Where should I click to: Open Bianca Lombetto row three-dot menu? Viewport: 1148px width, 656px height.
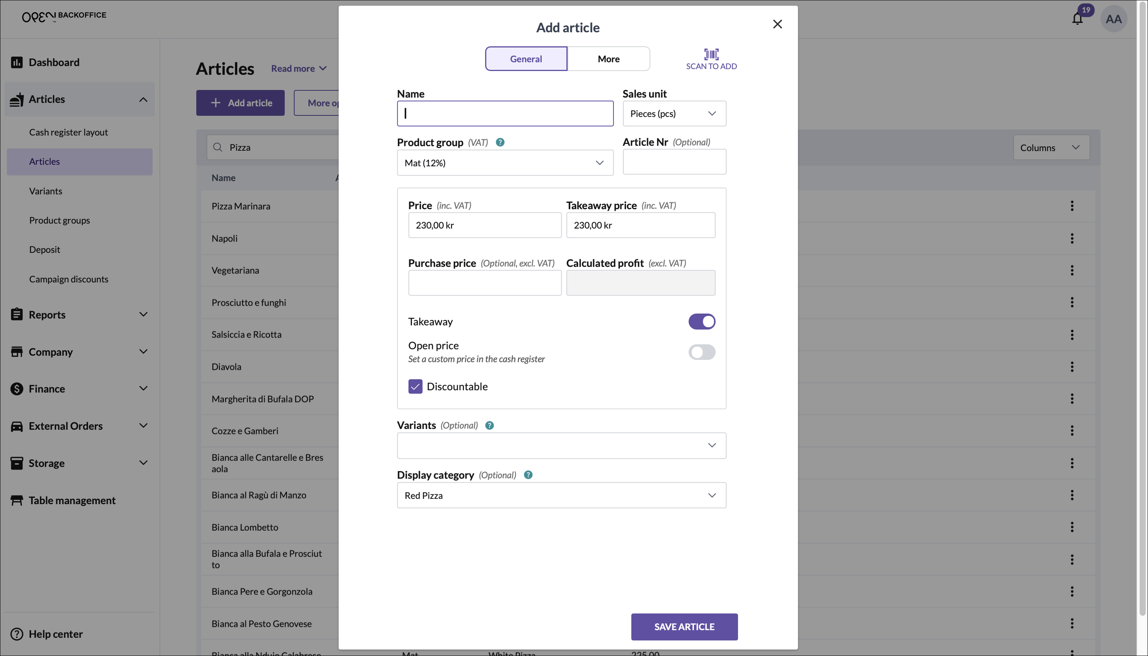coord(1072,527)
